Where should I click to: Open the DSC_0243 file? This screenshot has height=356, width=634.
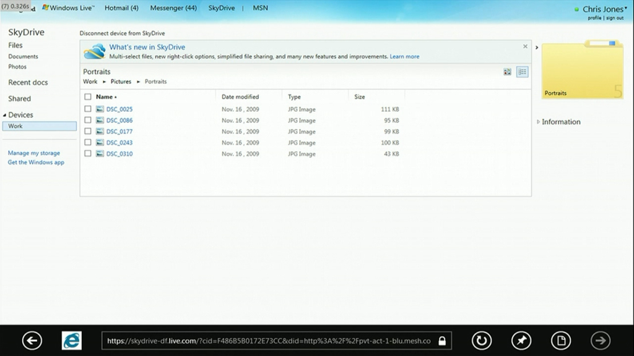(119, 143)
